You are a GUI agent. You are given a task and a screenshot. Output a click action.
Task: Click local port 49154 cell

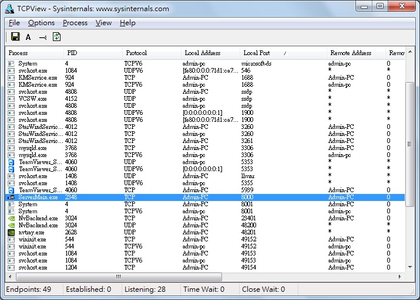tap(248, 267)
